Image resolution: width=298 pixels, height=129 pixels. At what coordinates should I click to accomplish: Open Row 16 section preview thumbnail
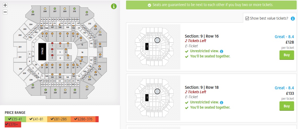(x=158, y=47)
